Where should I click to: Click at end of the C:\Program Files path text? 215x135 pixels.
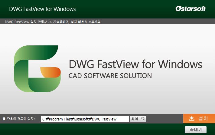pyautogui.click(x=117, y=119)
